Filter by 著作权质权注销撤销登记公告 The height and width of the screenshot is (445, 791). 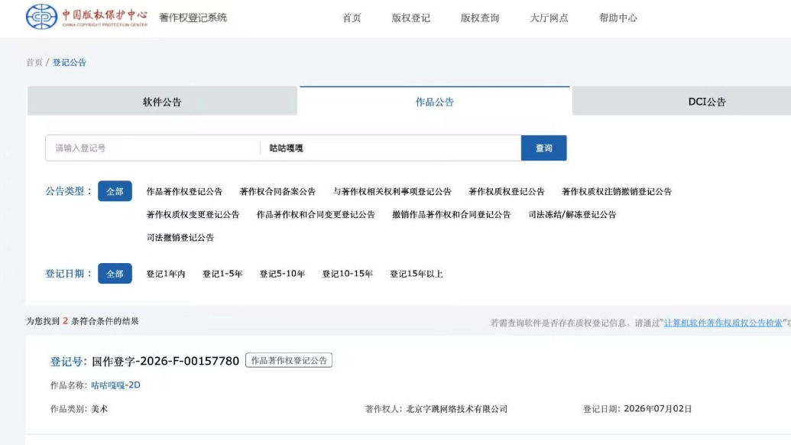[x=617, y=192]
